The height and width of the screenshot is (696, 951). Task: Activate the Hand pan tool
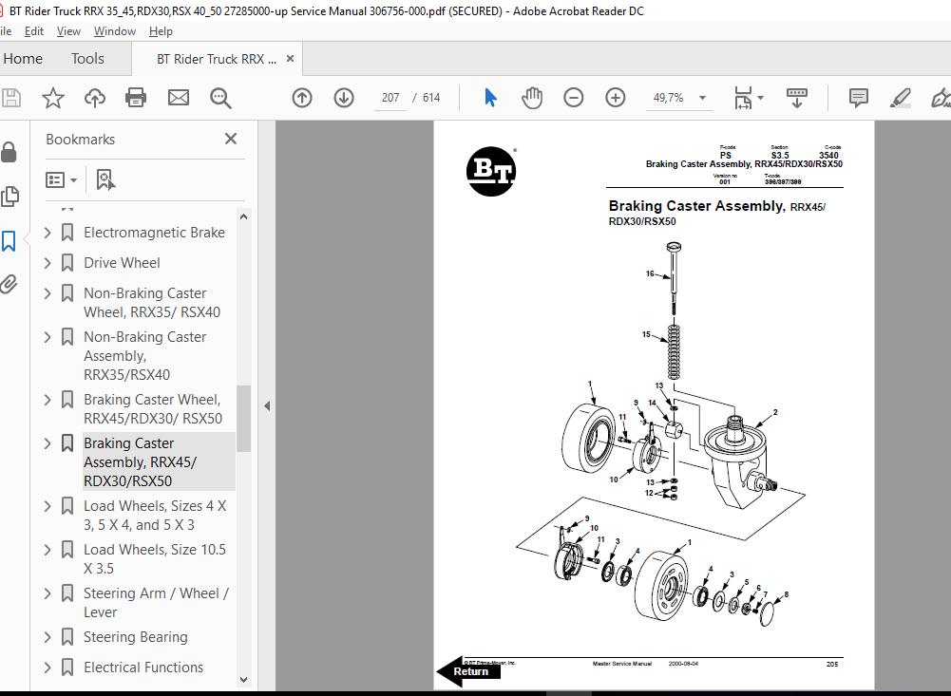click(x=532, y=98)
